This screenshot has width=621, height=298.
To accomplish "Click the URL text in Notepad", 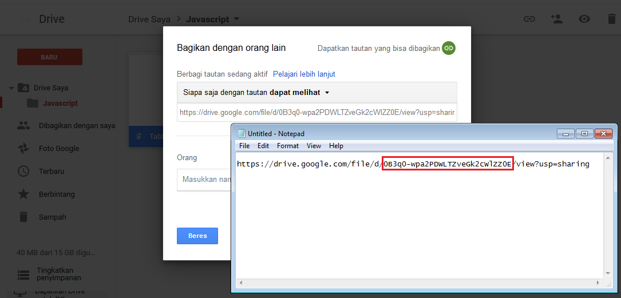I will [x=413, y=164].
